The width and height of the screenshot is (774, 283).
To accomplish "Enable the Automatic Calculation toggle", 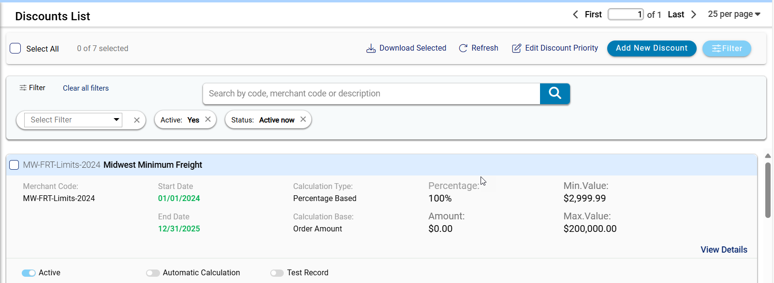I will [x=153, y=273].
